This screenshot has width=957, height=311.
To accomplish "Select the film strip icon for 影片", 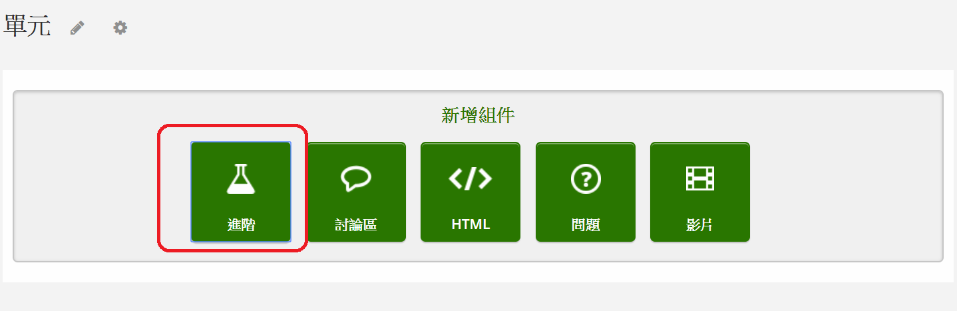I will pos(700,178).
